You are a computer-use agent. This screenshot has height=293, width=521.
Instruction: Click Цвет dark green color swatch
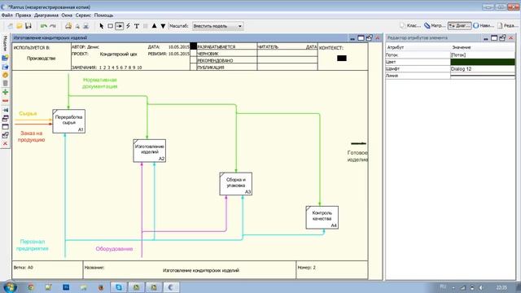coord(483,62)
